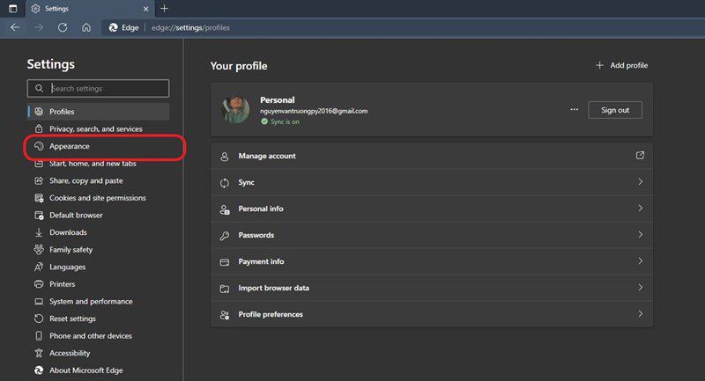Open Profile preferences row

[x=432, y=315]
